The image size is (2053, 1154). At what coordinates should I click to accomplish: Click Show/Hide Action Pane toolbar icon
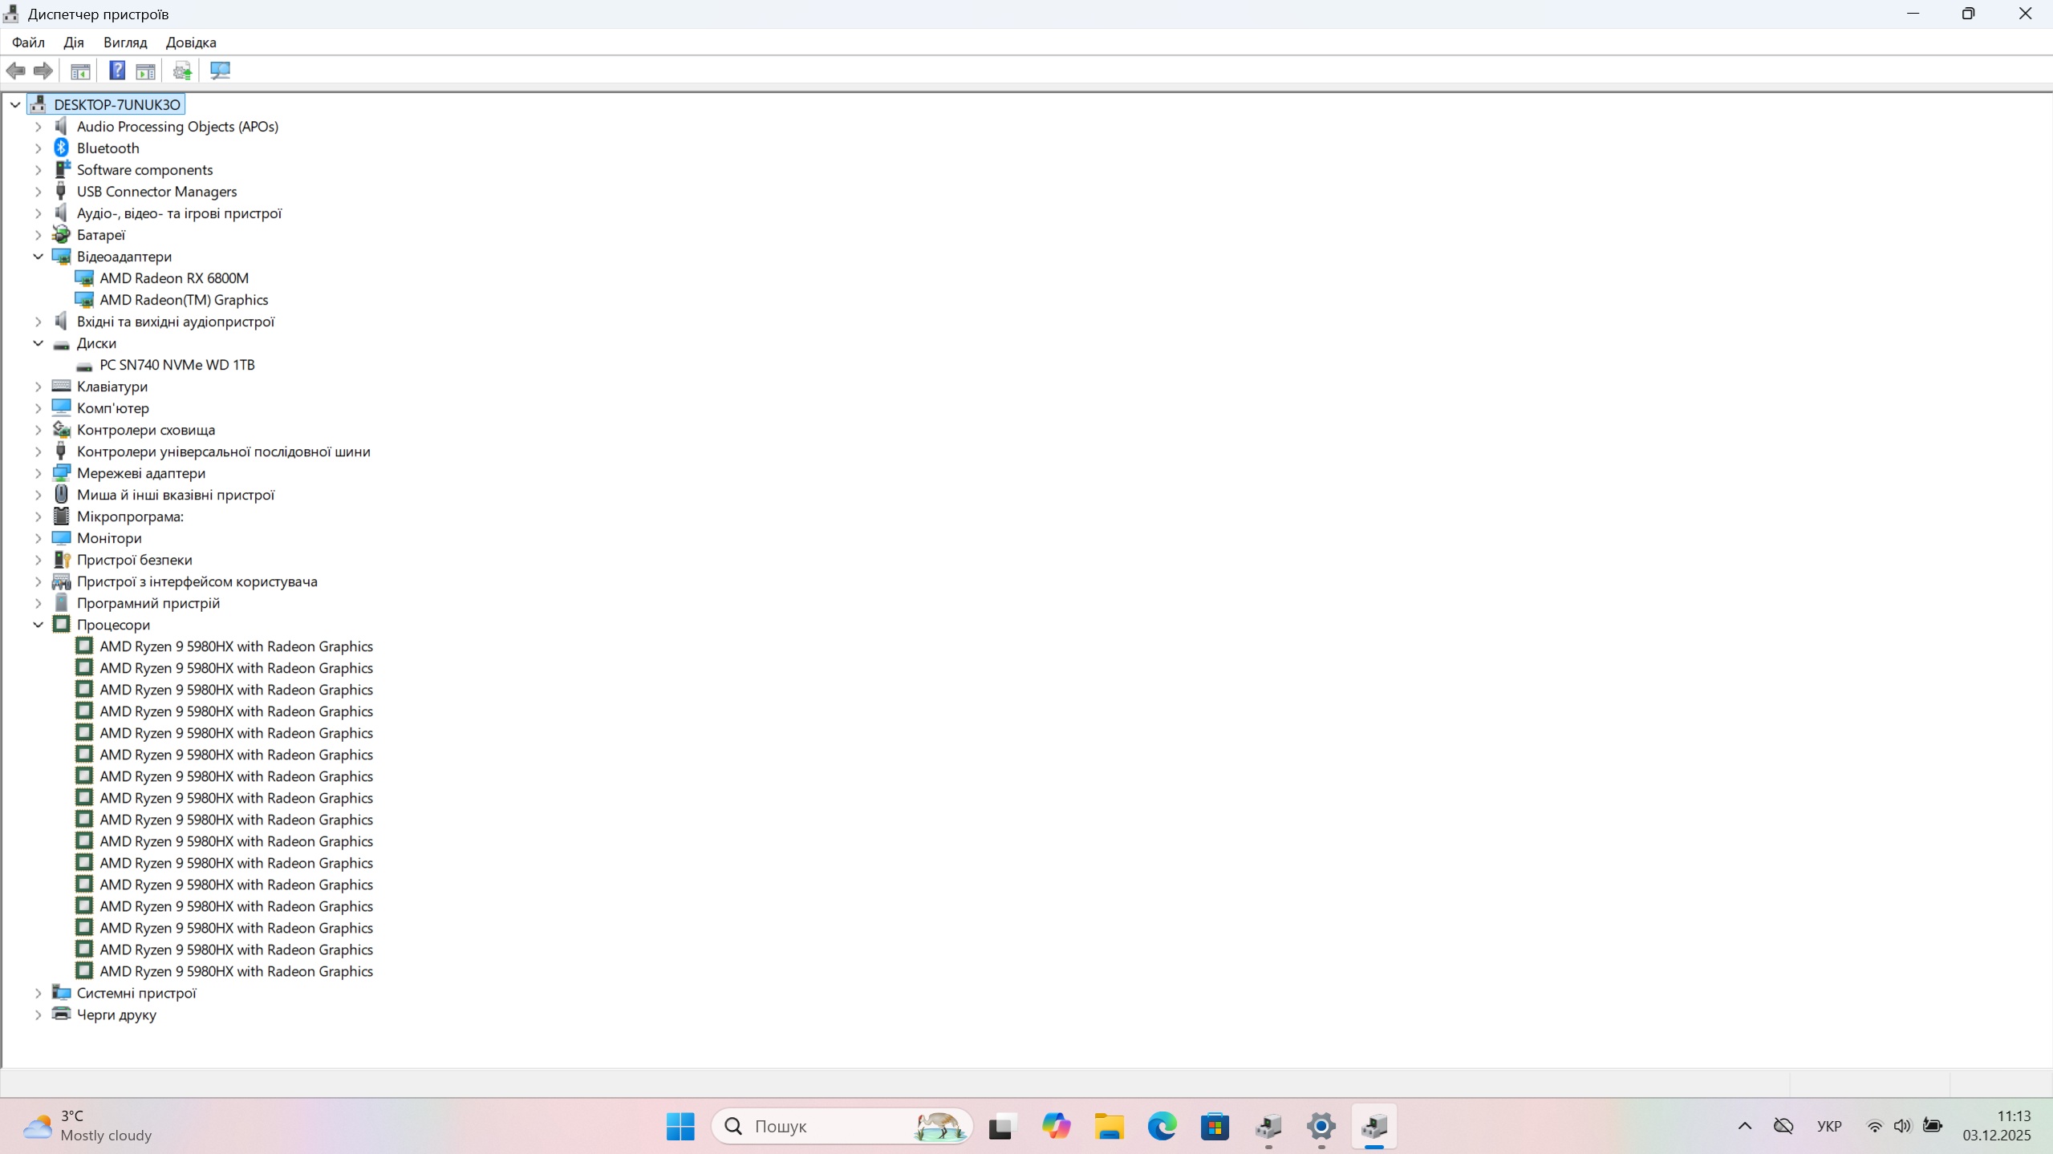pyautogui.click(x=145, y=71)
